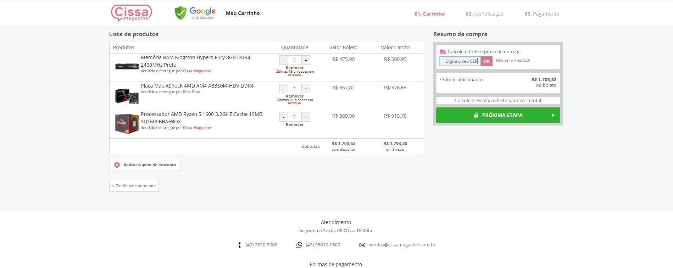Screen dimensions: 673x268
Task: Decrease quantity of ASRock motherboard
Action: coord(284,89)
